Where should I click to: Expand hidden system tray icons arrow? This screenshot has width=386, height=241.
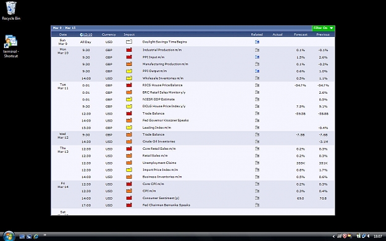(x=334, y=236)
